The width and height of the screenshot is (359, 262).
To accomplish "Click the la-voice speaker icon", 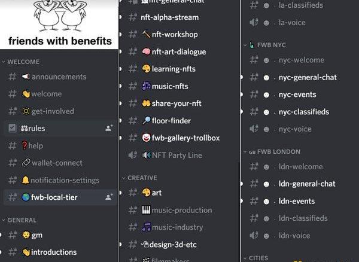I will pos(253,23).
